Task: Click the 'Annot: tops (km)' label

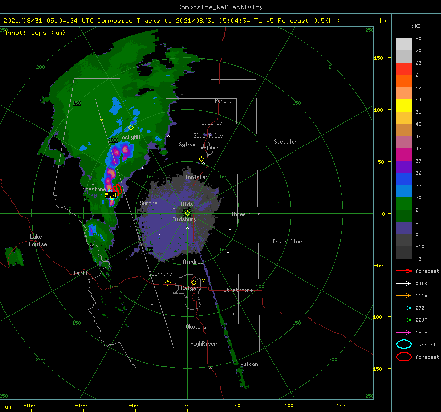Action: [x=34, y=33]
